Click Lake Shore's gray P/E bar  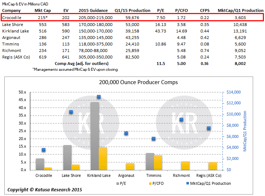pos(67,158)
